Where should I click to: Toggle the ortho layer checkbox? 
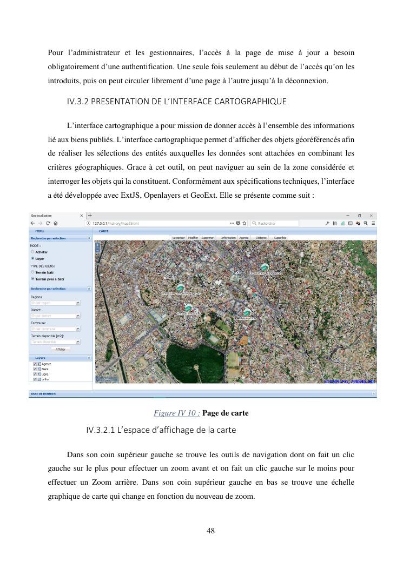point(35,379)
